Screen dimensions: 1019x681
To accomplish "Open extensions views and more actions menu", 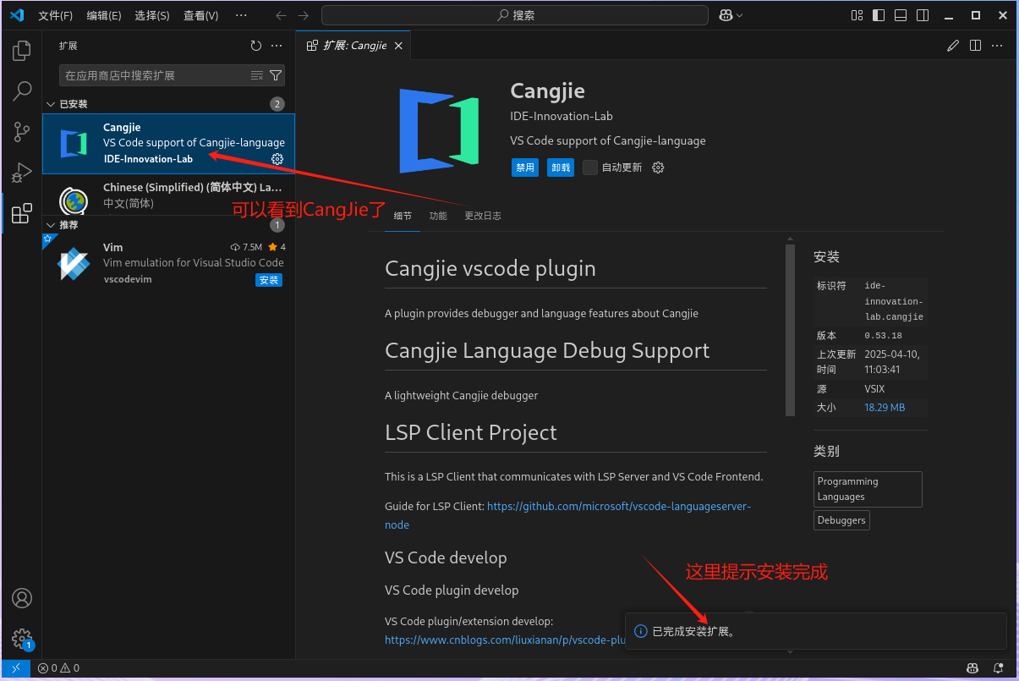I will (x=277, y=47).
